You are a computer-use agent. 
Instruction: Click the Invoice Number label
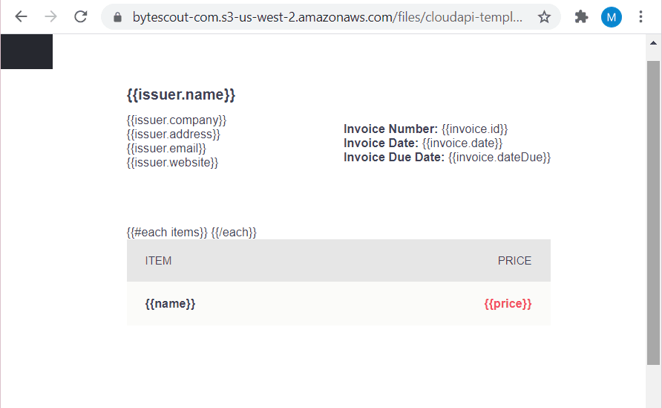click(x=390, y=129)
